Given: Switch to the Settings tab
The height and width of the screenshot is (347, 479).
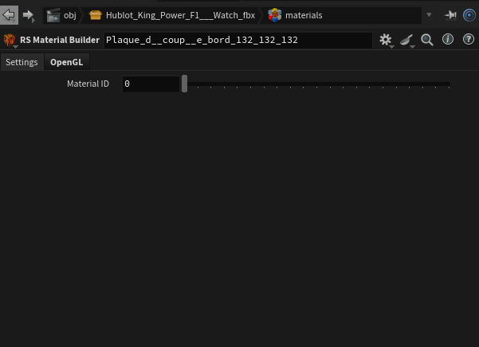Looking at the screenshot, I should point(22,62).
